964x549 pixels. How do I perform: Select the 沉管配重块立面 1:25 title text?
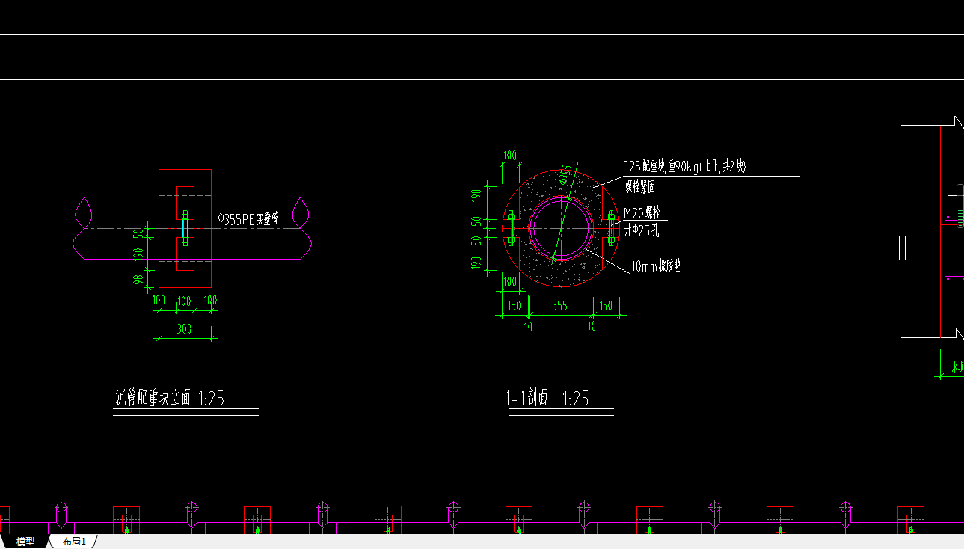(170, 398)
